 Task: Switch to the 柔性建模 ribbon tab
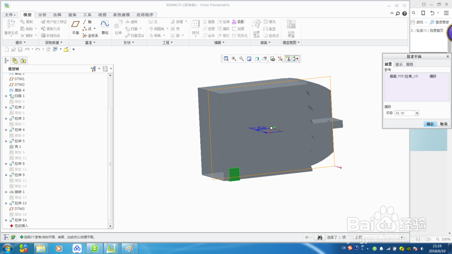(x=121, y=15)
